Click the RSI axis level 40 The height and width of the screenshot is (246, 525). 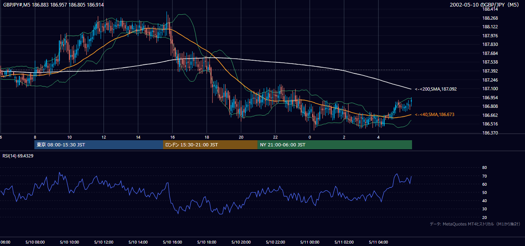[x=484, y=200]
